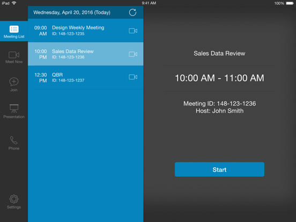296x222 pixels.
Task: Click the Wednesday, April 20, 2016 date header
Action: coord(72,12)
